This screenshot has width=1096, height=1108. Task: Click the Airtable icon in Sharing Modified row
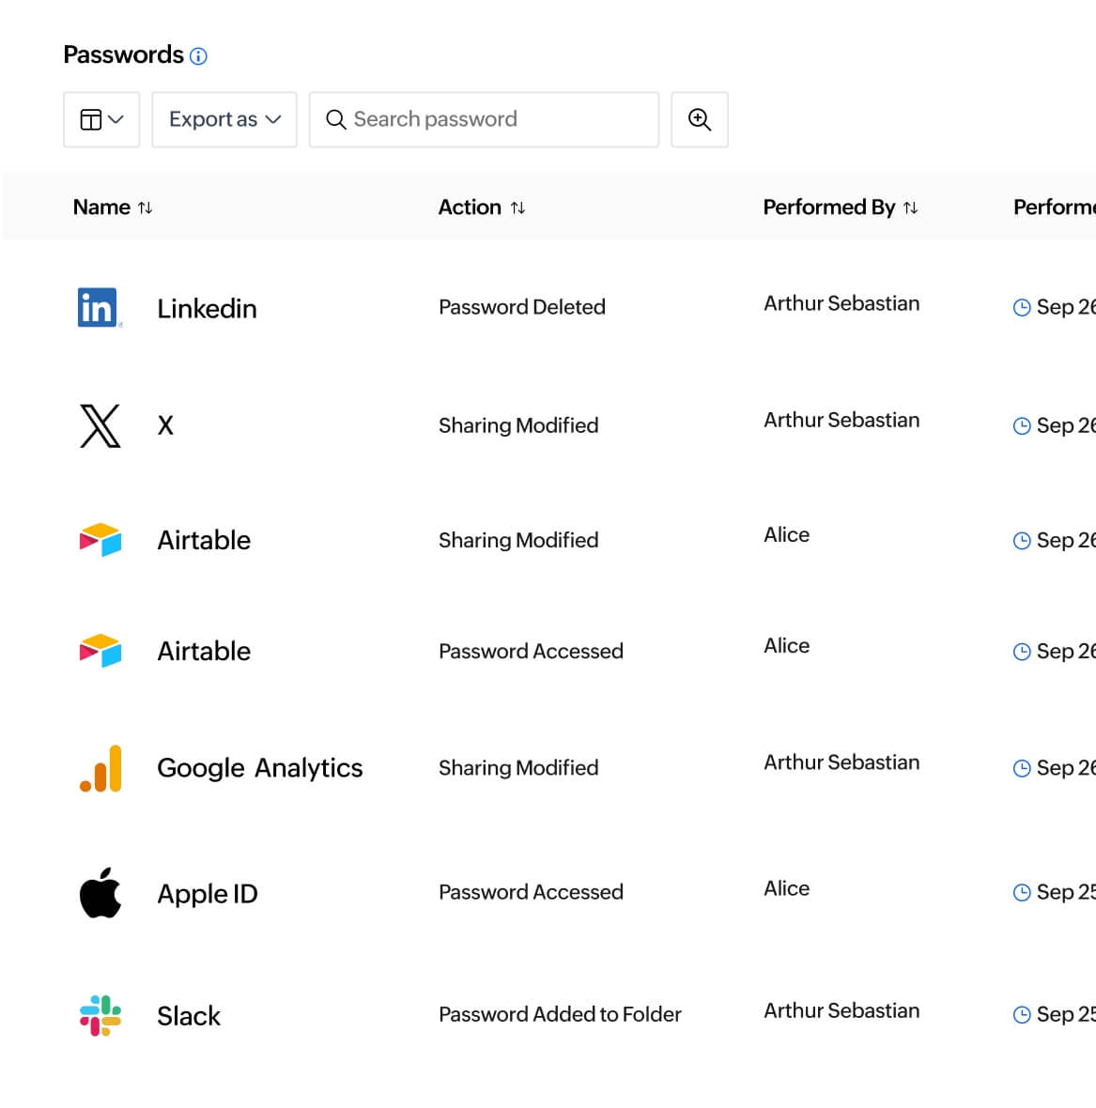pyautogui.click(x=100, y=540)
